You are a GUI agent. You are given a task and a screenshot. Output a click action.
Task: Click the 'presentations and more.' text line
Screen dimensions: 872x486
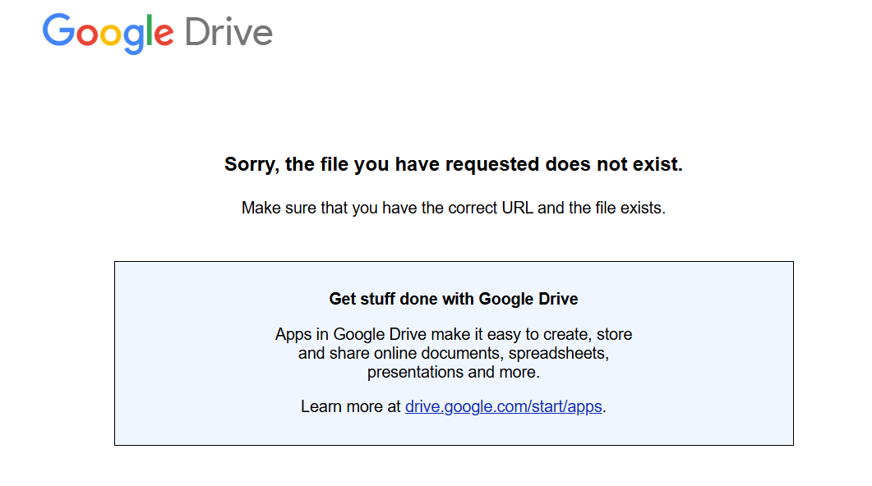454,372
